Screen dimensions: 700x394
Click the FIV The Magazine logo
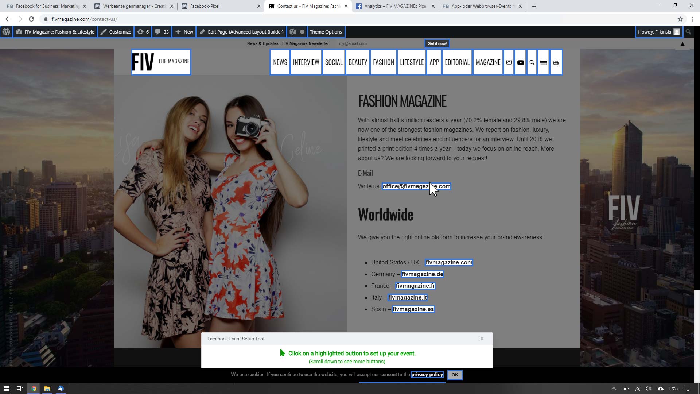pyautogui.click(x=161, y=62)
